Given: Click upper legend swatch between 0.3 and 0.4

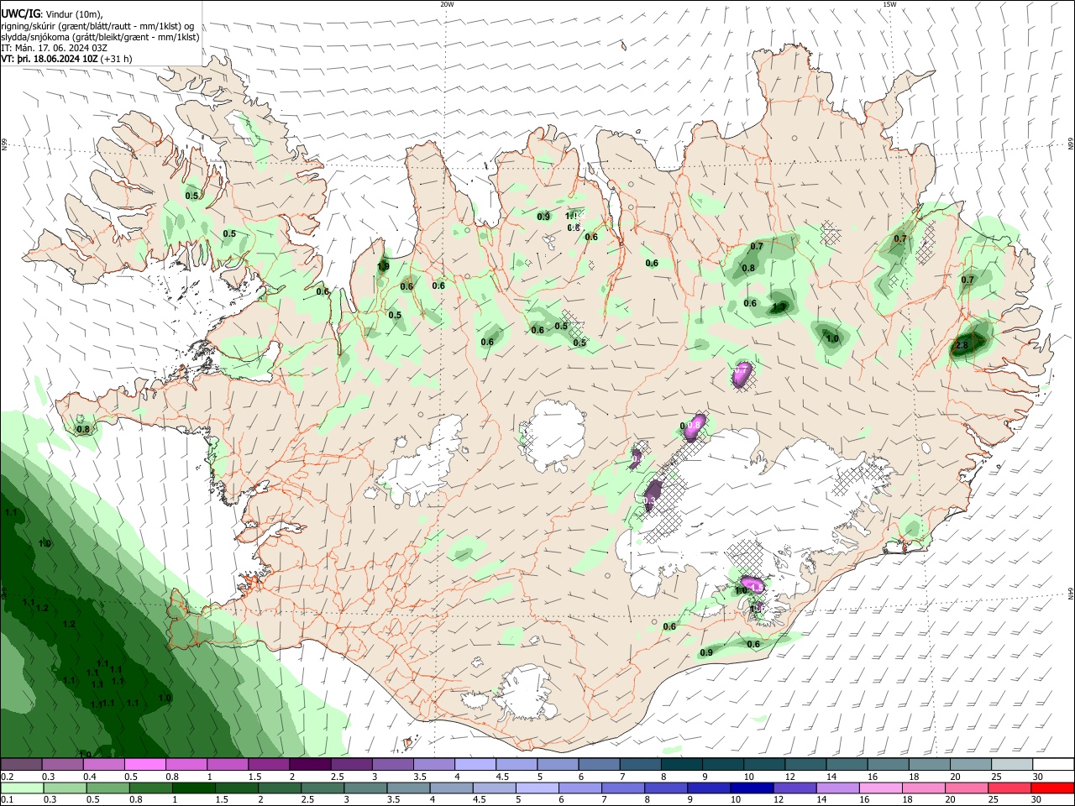Looking at the screenshot, I should click(x=62, y=764).
